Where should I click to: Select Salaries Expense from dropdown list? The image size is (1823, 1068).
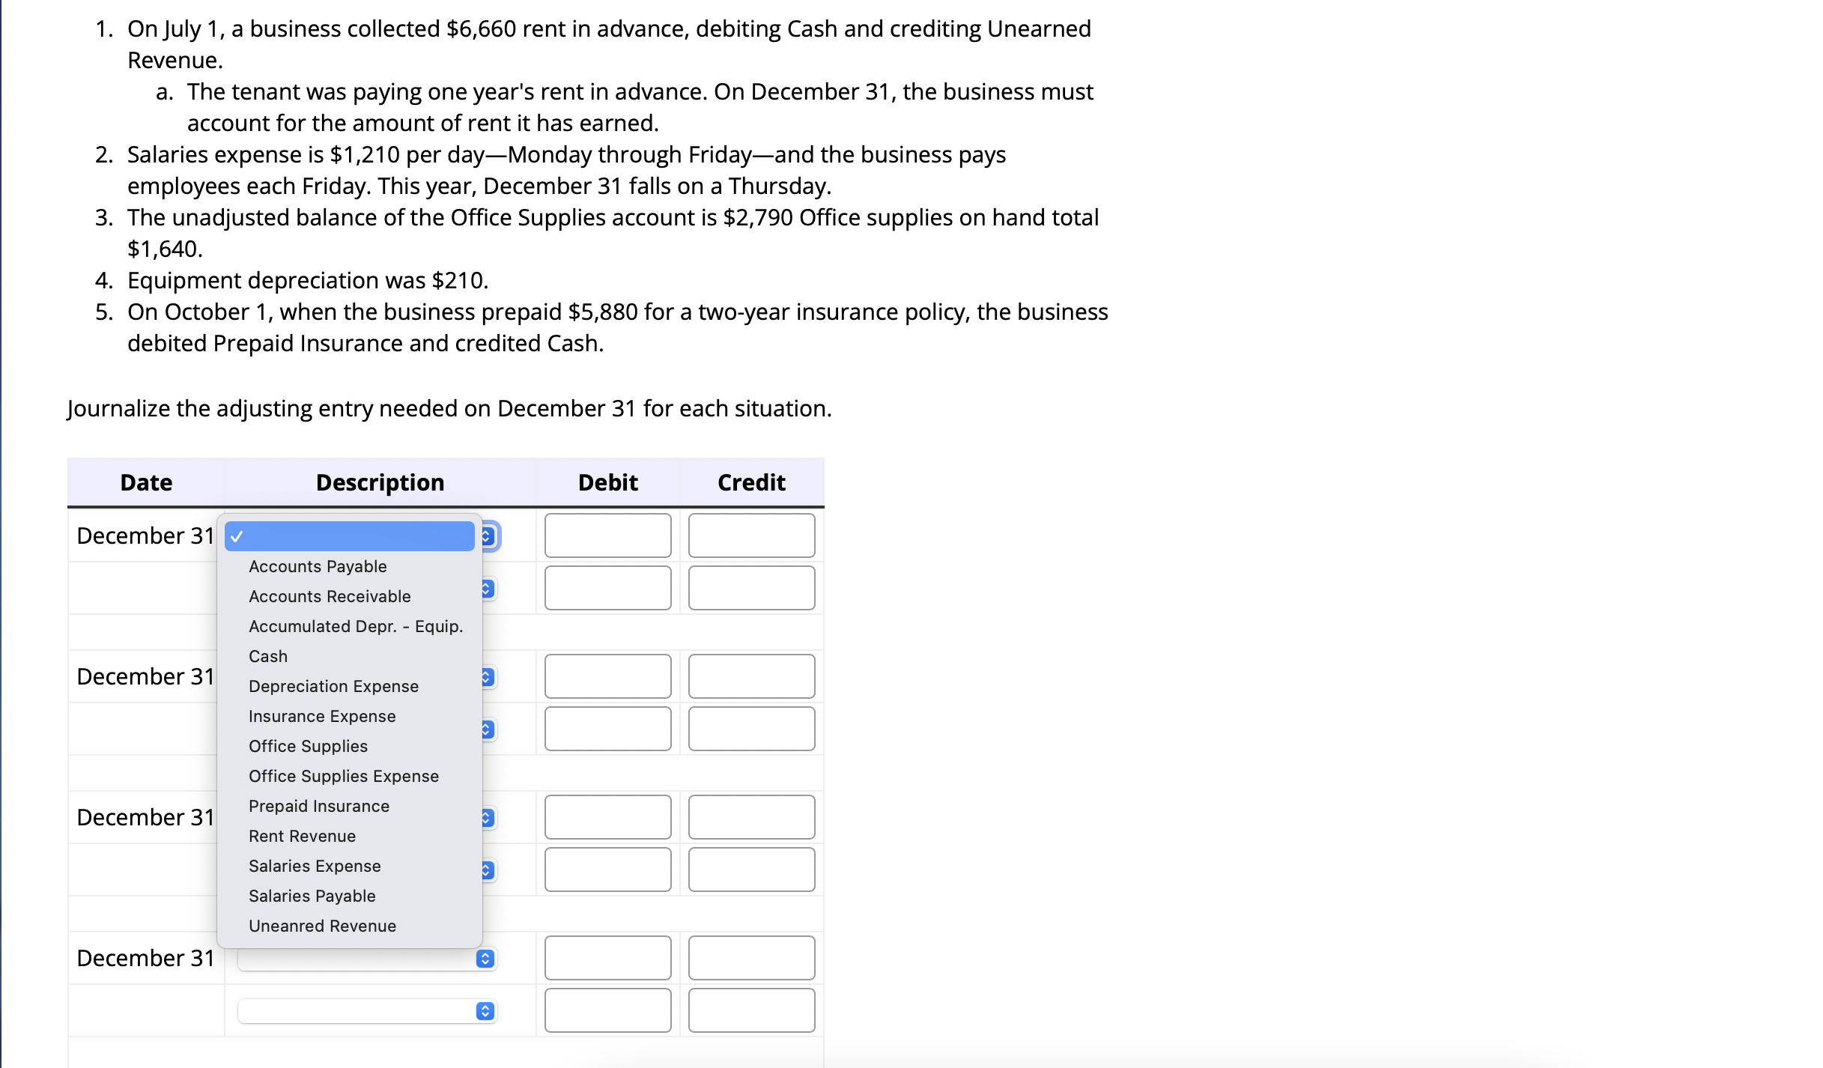[x=314, y=866]
